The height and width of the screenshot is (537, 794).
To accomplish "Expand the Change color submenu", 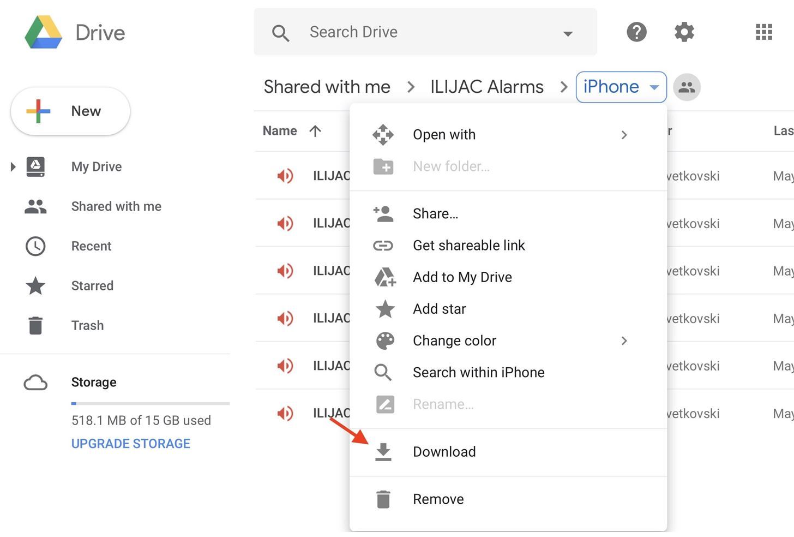I will coord(624,341).
